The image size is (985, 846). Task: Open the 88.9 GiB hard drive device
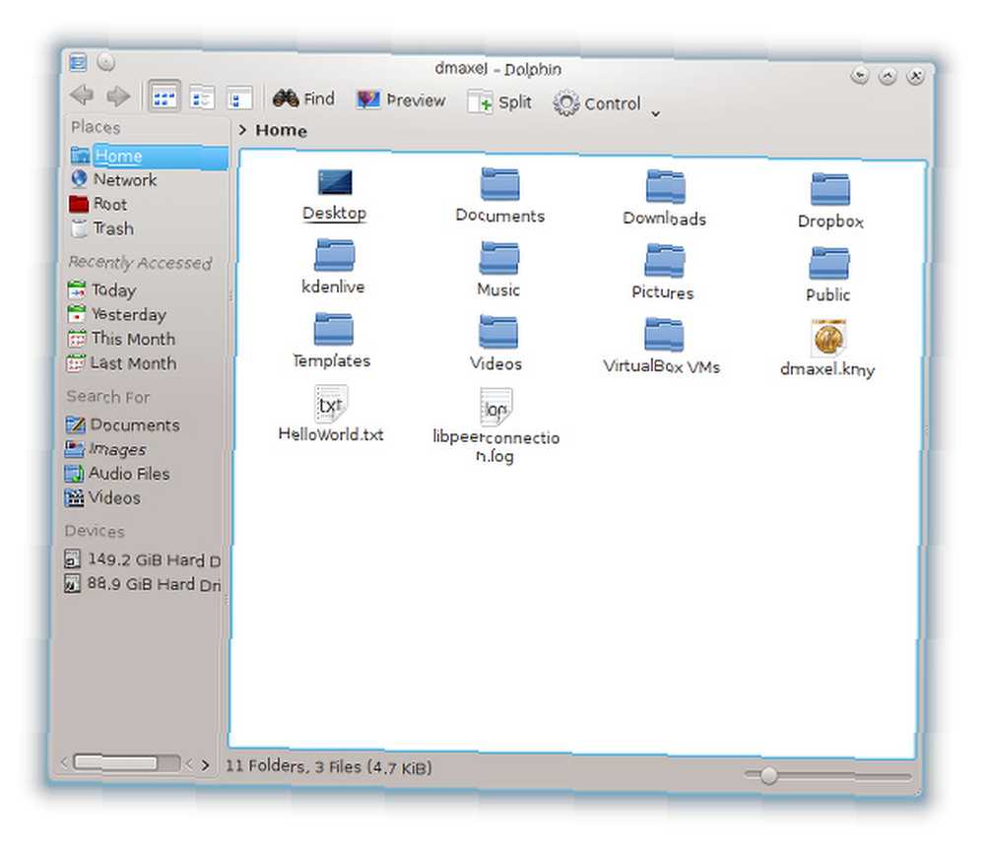pos(142,584)
